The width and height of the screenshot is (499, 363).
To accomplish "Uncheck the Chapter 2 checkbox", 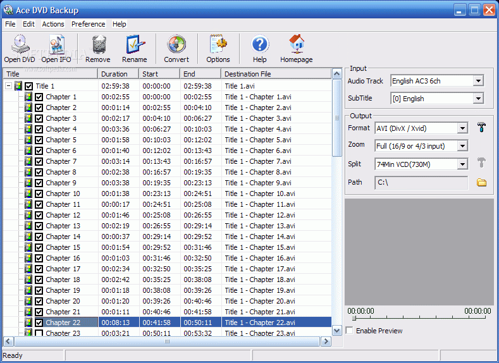I will click(39, 108).
